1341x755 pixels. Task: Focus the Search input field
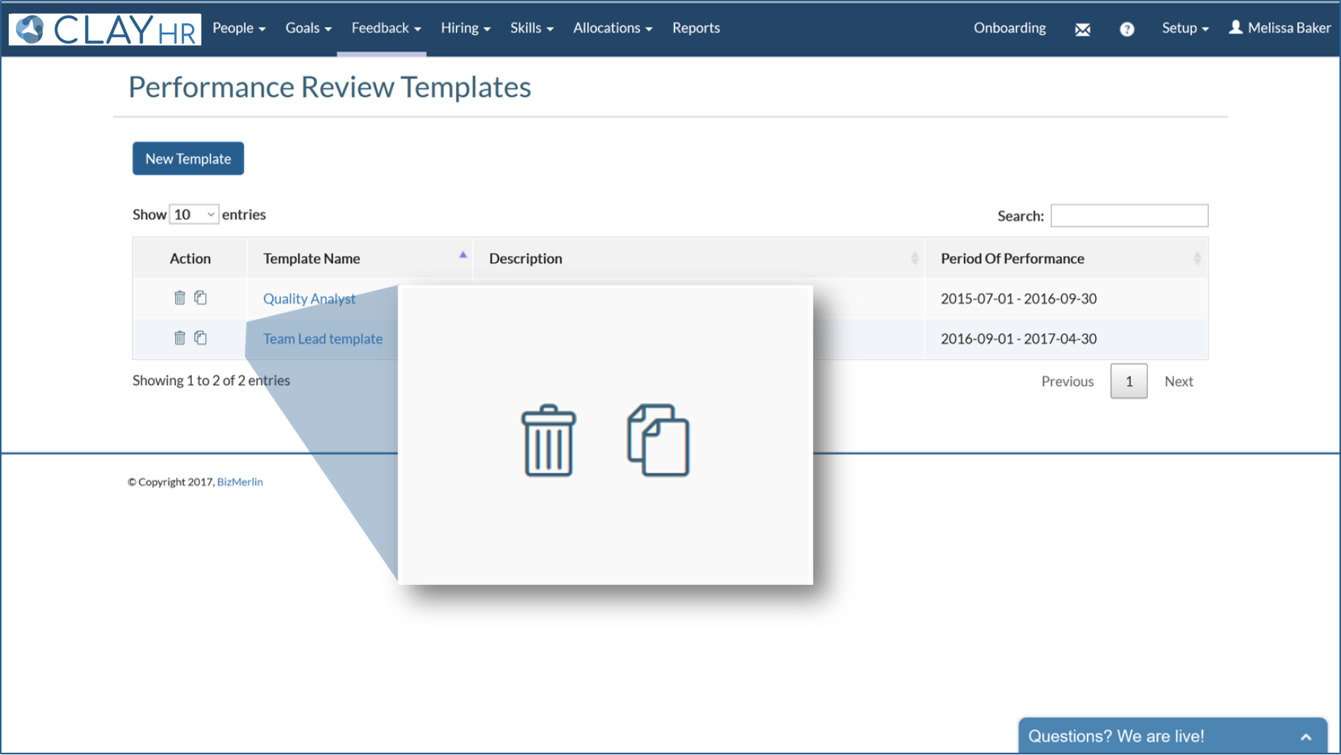tap(1129, 215)
